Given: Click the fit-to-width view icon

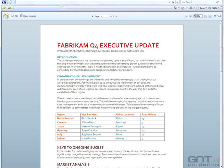Looking at the screenshot, I should coord(210,16).
